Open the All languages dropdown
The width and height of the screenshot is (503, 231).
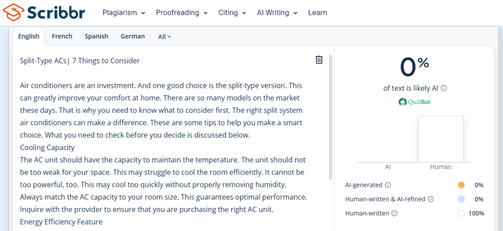coord(165,36)
